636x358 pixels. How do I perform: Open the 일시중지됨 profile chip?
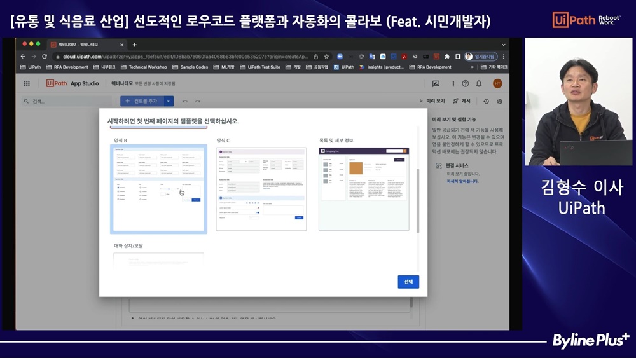(x=481, y=57)
